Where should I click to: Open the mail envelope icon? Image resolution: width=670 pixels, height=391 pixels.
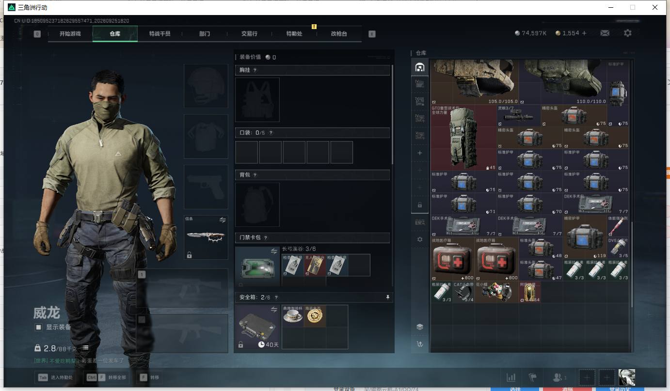605,33
